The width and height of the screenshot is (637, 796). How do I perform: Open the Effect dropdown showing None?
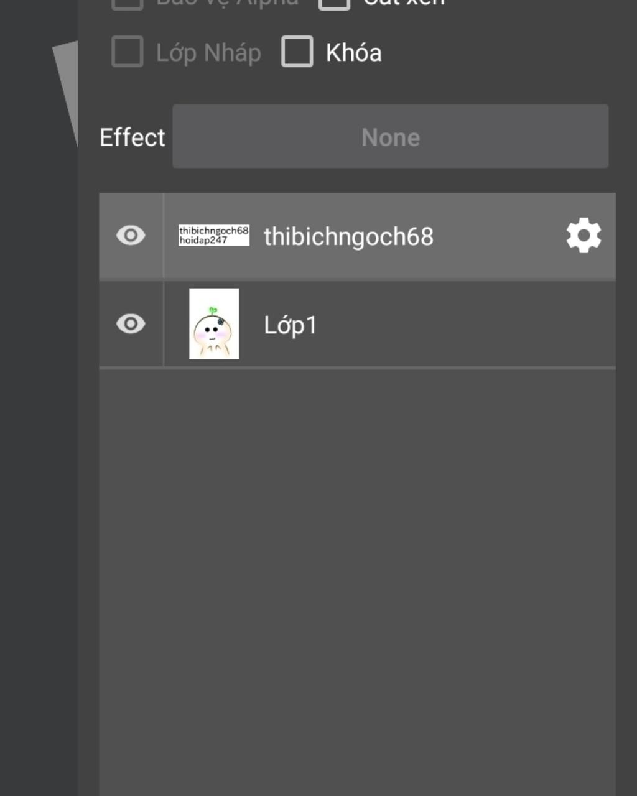point(391,136)
